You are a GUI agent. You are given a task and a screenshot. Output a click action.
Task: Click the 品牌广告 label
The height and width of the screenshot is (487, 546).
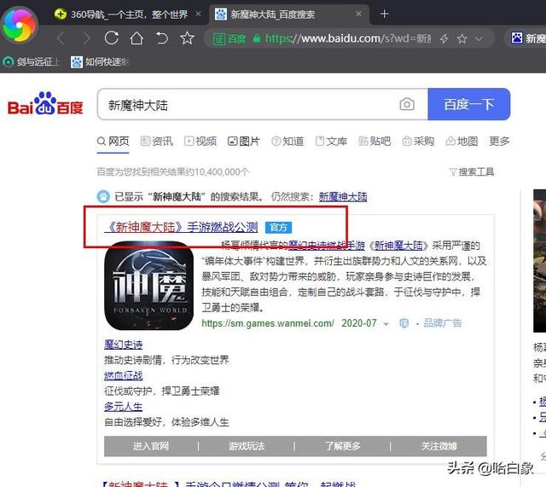coord(443,323)
